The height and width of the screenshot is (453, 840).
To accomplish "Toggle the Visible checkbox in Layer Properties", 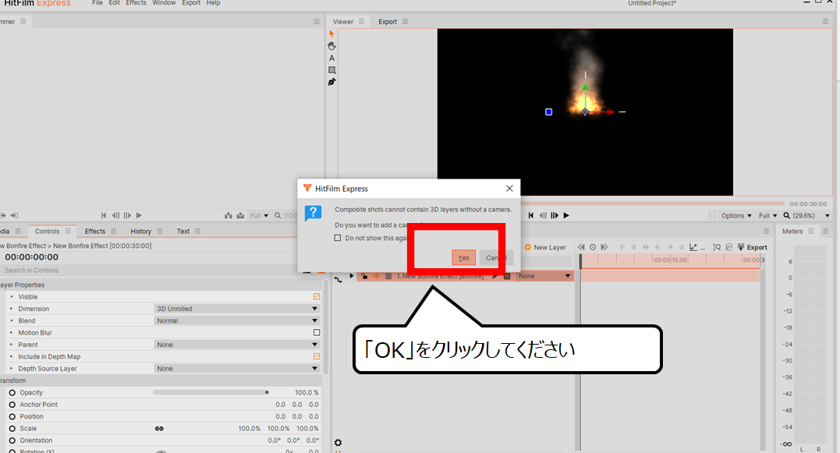I will pyautogui.click(x=317, y=296).
